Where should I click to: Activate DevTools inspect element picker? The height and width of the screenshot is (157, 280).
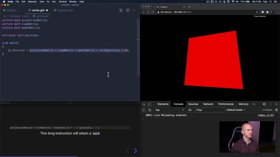tap(143, 104)
